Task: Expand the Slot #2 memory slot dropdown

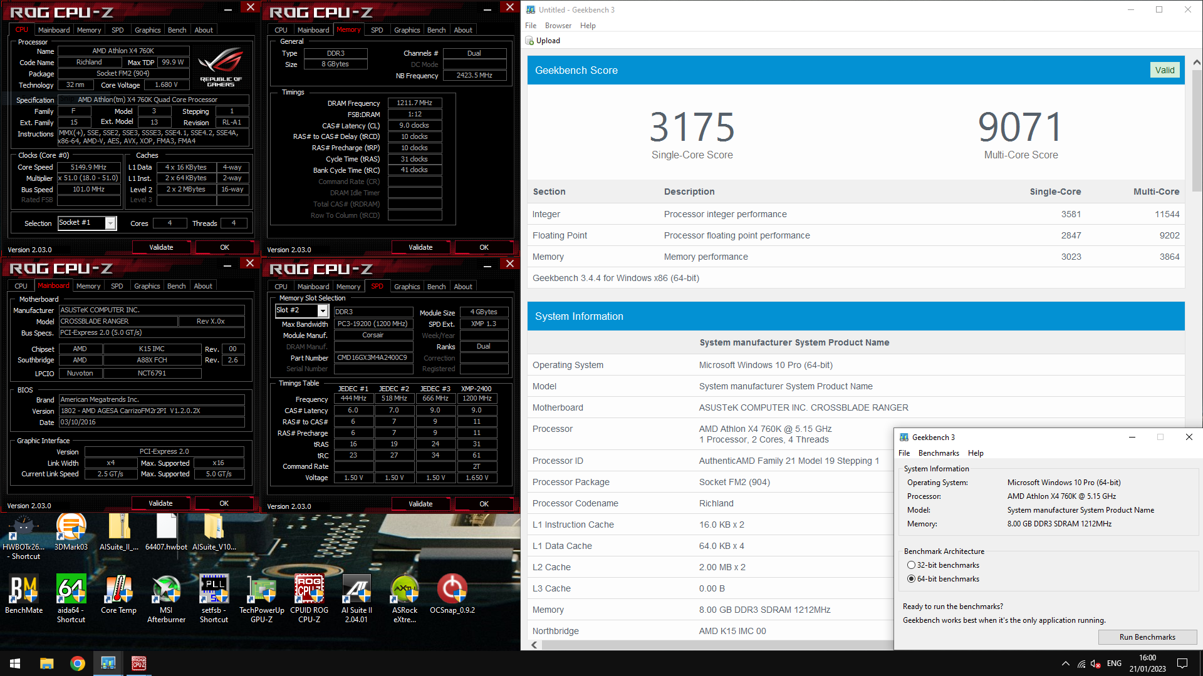Action: pos(323,311)
